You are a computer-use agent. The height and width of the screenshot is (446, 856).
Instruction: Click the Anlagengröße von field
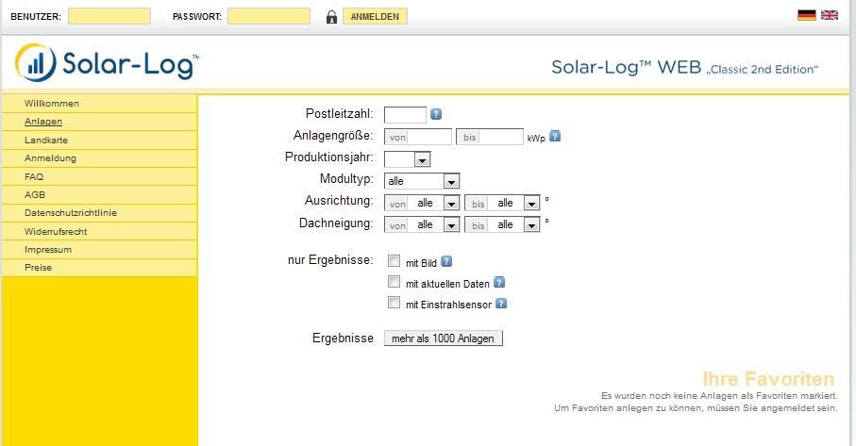point(418,137)
